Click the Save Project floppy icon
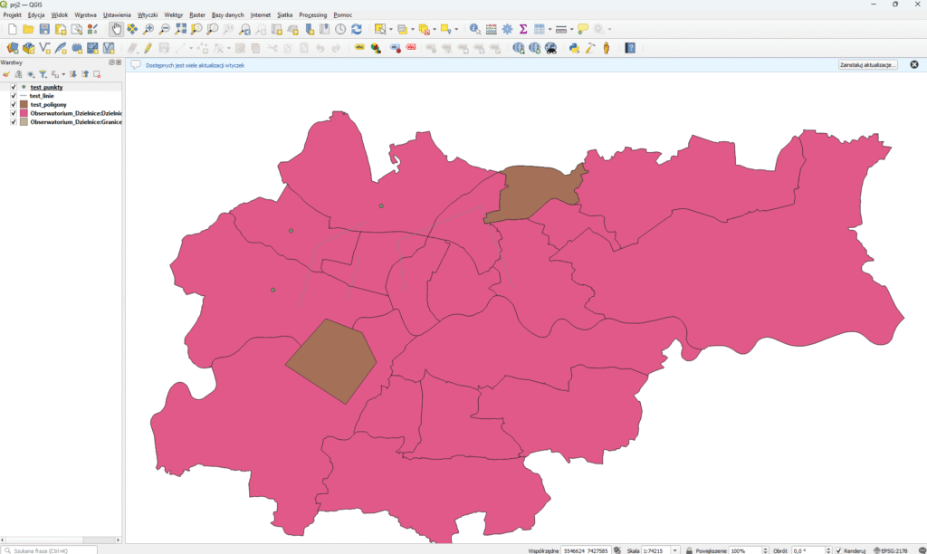The image size is (927, 554). coord(44,29)
